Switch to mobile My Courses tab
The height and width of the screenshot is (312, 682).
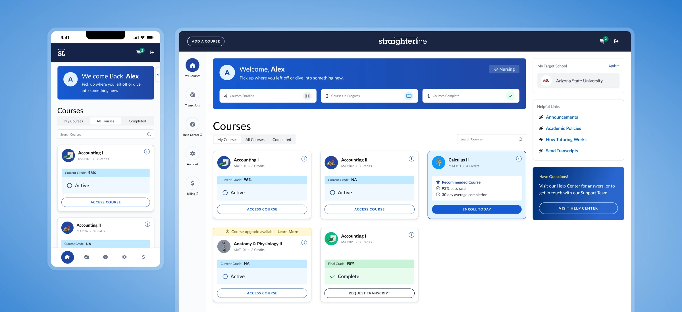tap(74, 121)
